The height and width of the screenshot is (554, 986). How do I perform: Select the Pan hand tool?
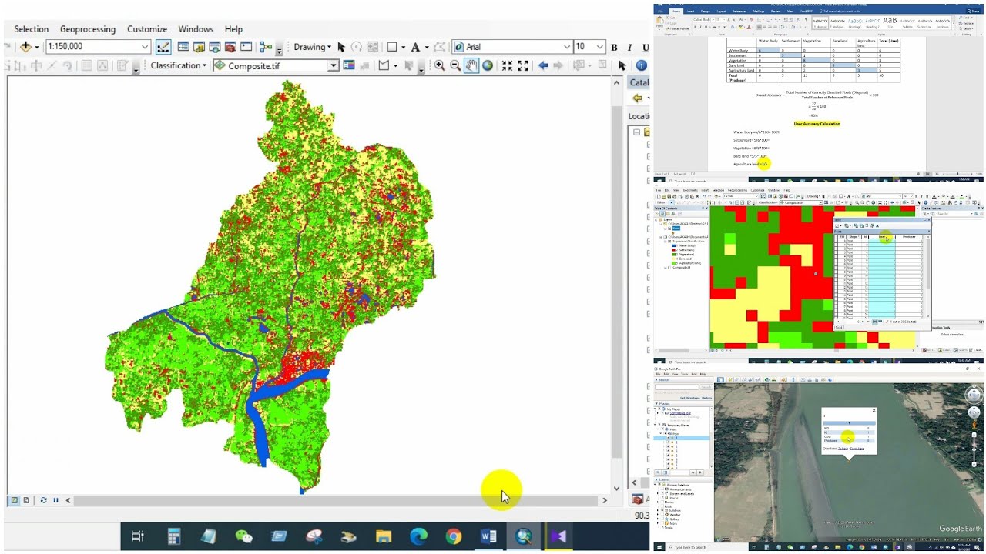[471, 65]
